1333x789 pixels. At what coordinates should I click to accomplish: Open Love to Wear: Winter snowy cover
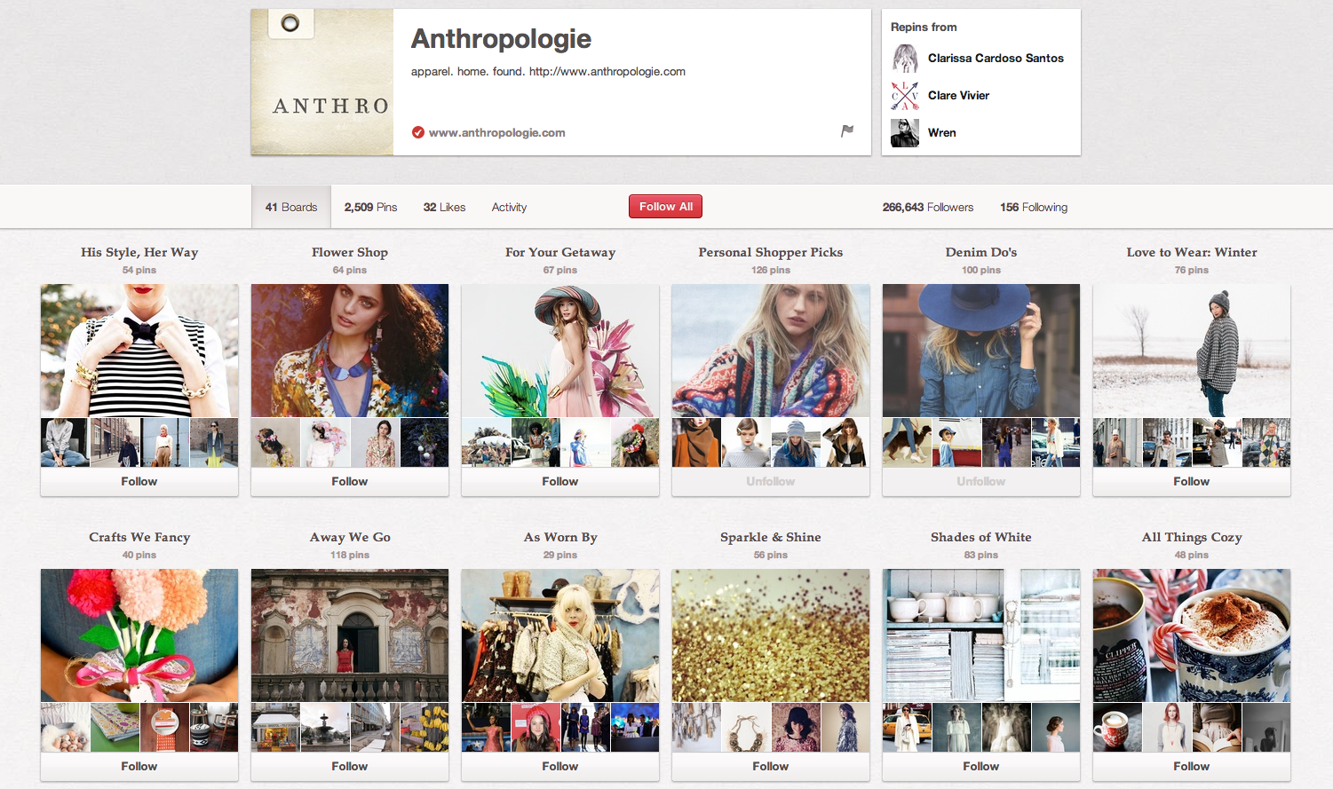point(1192,351)
